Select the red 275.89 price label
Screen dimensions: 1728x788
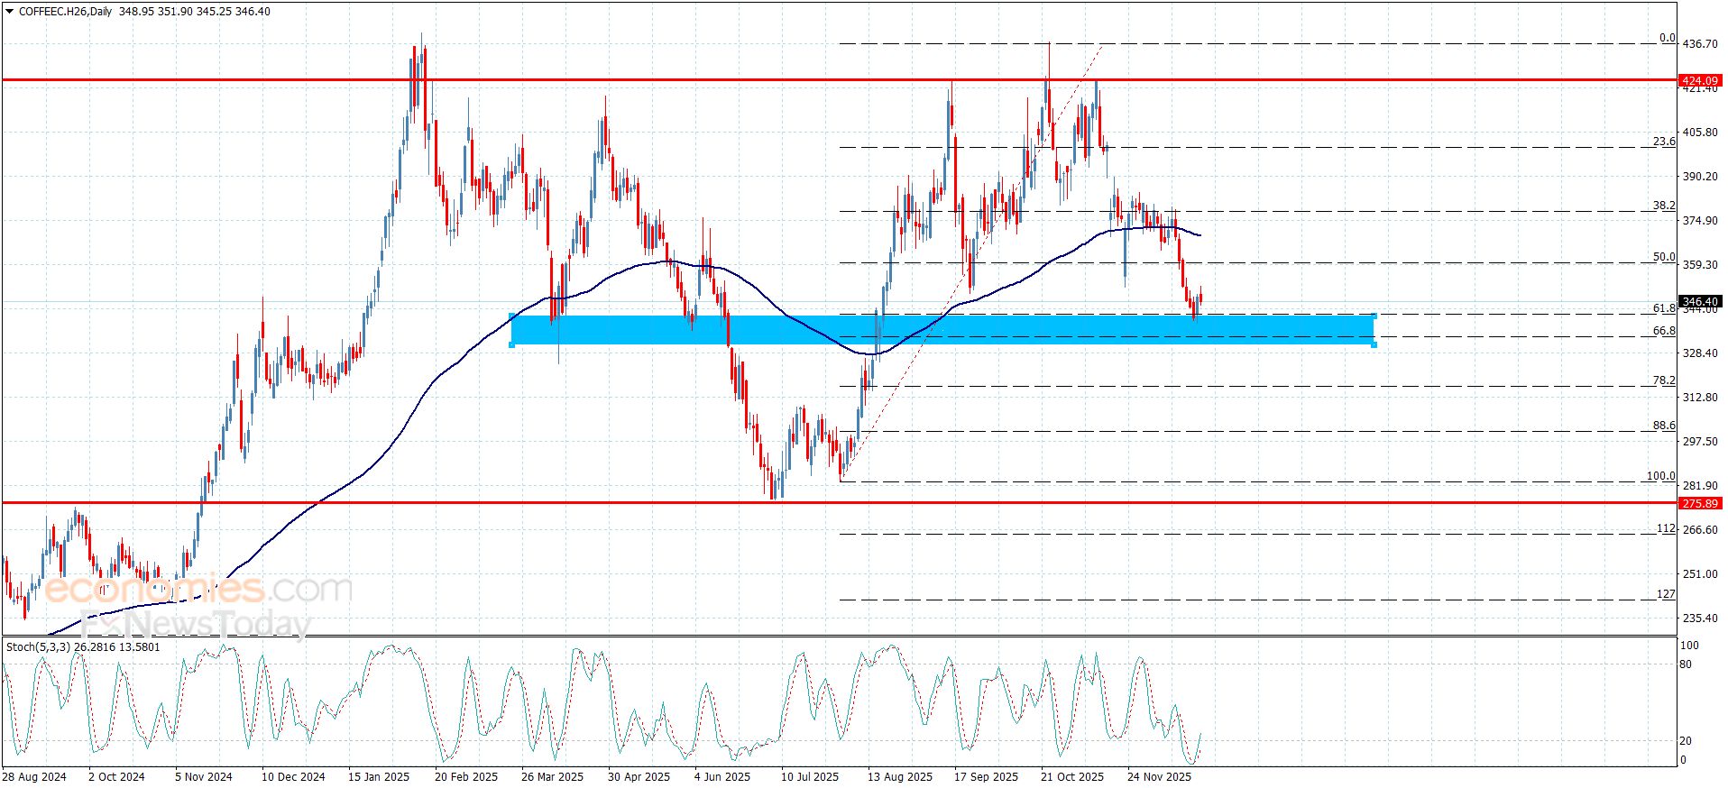pyautogui.click(x=1700, y=503)
